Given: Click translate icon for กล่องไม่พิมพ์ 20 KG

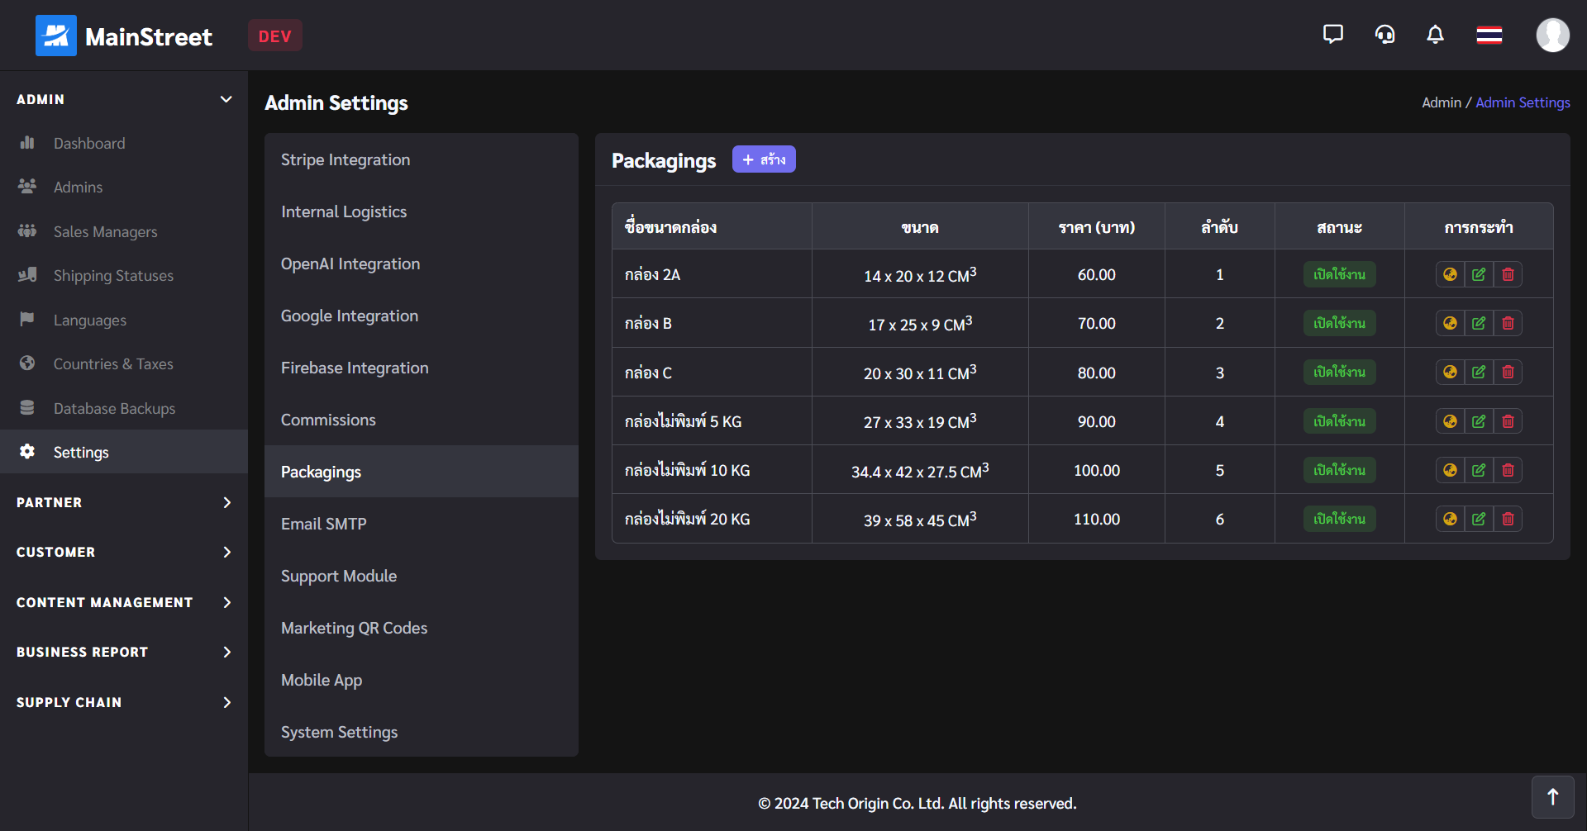Looking at the screenshot, I should pyautogui.click(x=1450, y=519).
